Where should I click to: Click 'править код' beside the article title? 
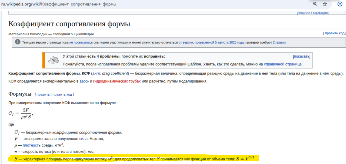point(335,33)
